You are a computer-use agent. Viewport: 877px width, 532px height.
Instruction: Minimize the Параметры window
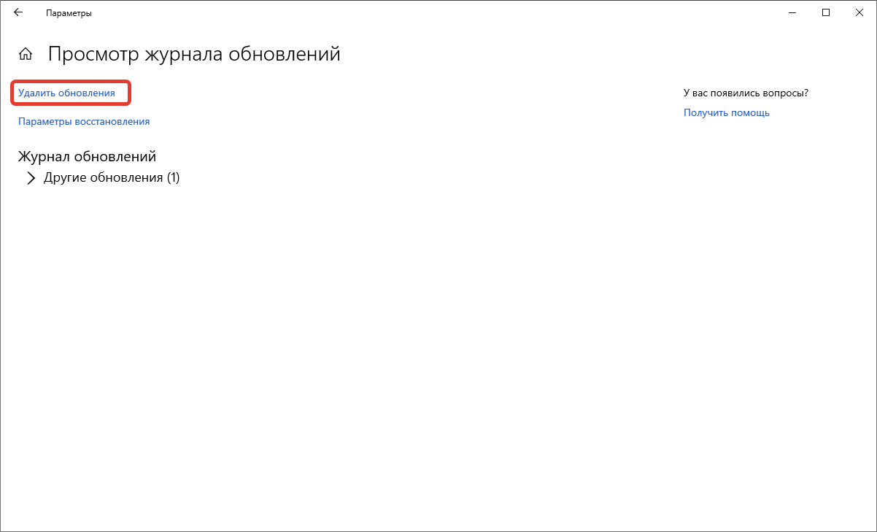tap(792, 12)
